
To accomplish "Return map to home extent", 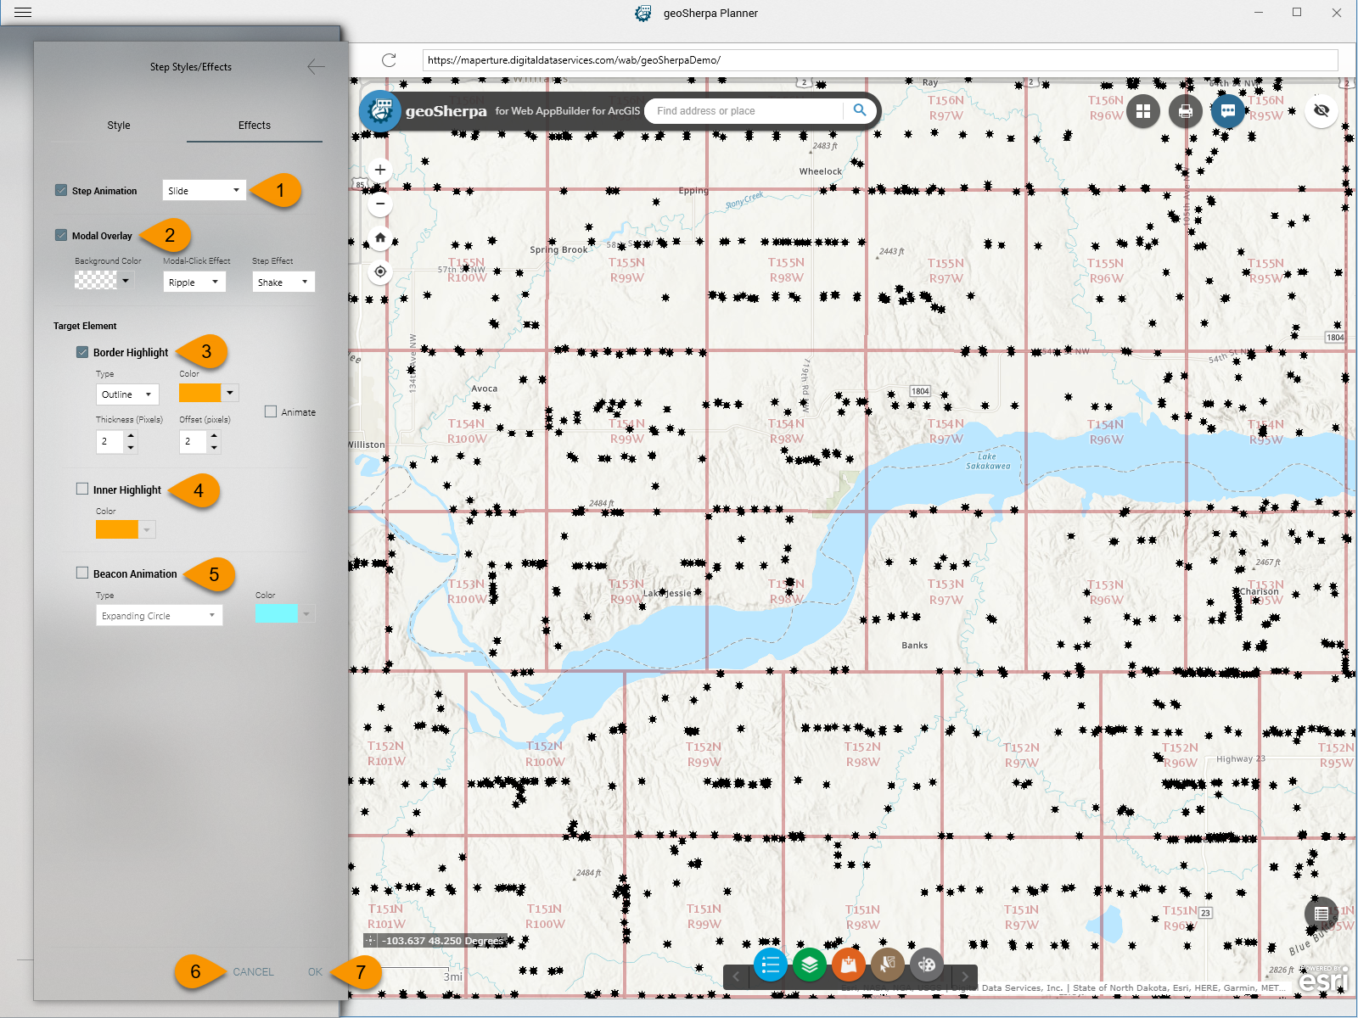I will pyautogui.click(x=380, y=238).
